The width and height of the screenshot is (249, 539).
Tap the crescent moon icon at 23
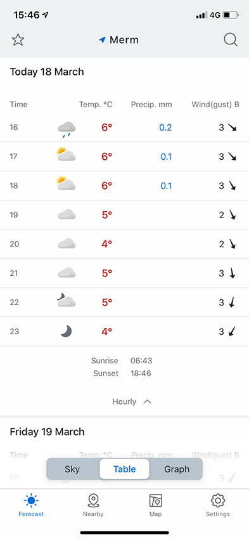(x=67, y=332)
